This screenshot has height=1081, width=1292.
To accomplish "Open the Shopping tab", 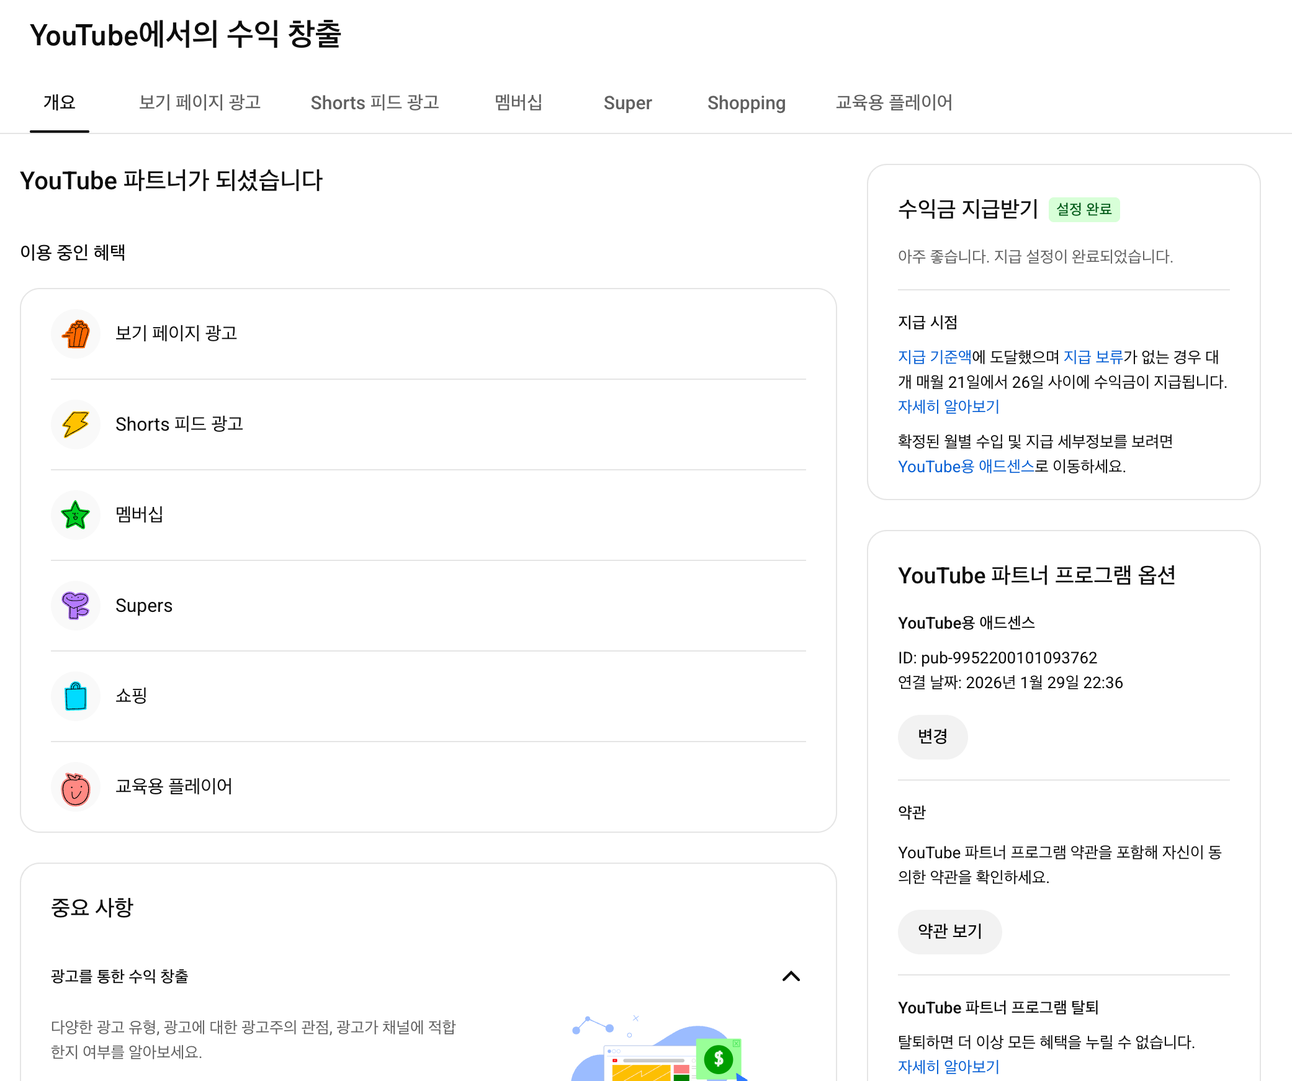I will [x=746, y=102].
